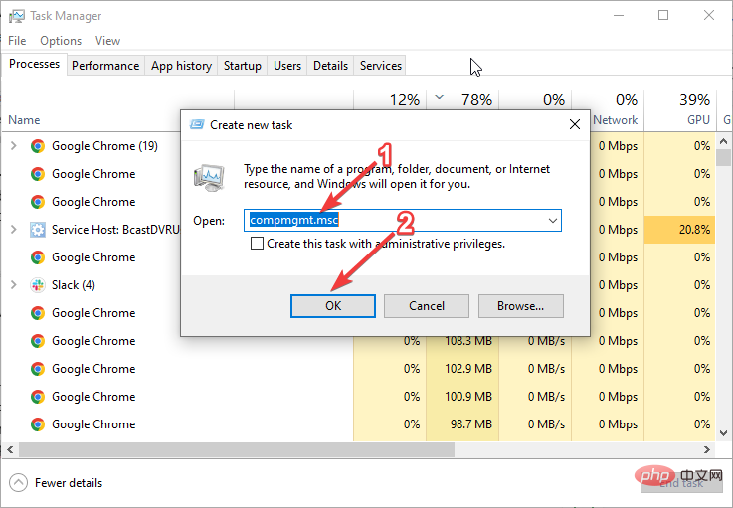Screen dimensions: 733x508
Task: Click the horizontal scrollbar left arrow
Action: click(x=10, y=450)
